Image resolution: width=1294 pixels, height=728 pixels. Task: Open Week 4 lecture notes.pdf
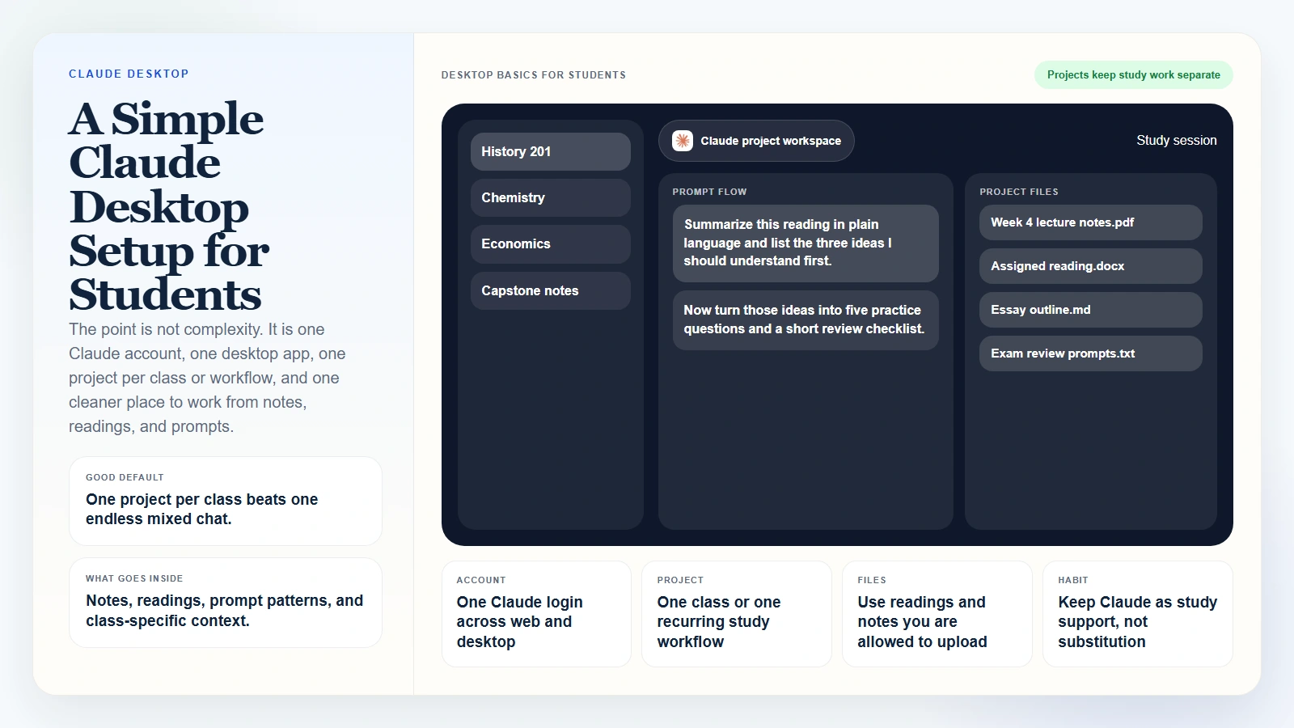(x=1090, y=222)
